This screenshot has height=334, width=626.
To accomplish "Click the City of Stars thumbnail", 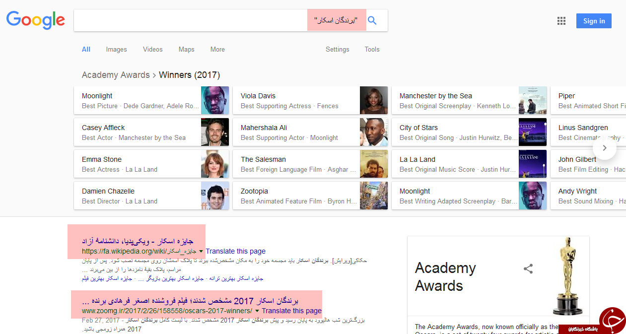I will (533, 132).
